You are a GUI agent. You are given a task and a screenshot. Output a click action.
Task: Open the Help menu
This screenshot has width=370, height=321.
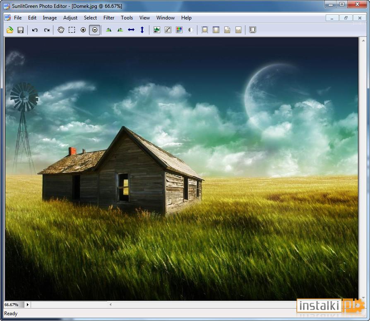pos(186,18)
